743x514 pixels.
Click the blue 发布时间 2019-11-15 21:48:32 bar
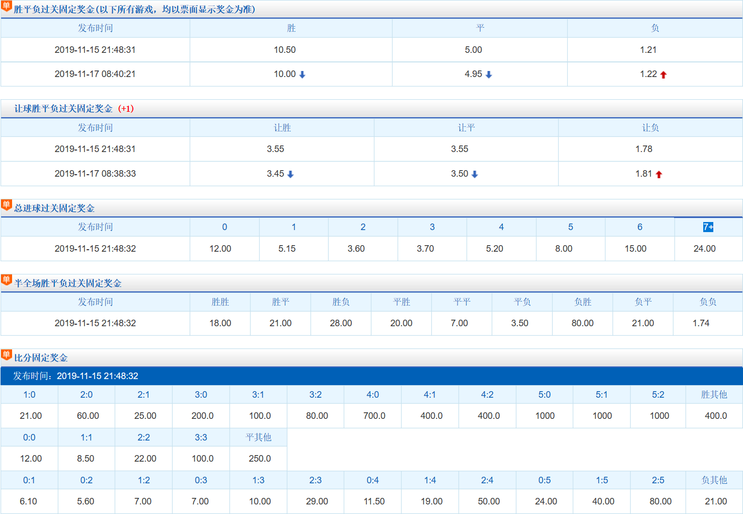coord(371,376)
